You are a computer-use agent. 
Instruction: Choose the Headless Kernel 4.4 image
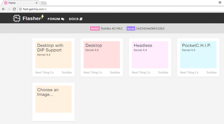coord(150,58)
